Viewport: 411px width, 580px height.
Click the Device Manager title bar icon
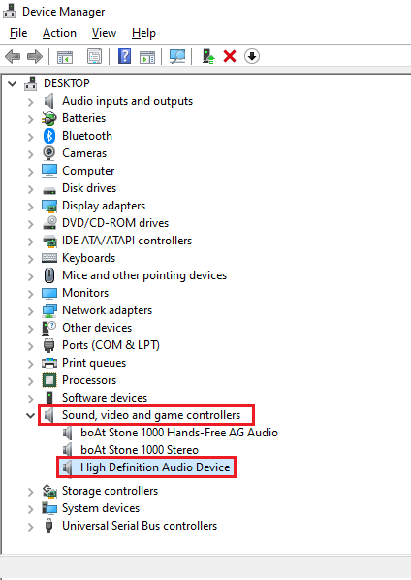10,11
